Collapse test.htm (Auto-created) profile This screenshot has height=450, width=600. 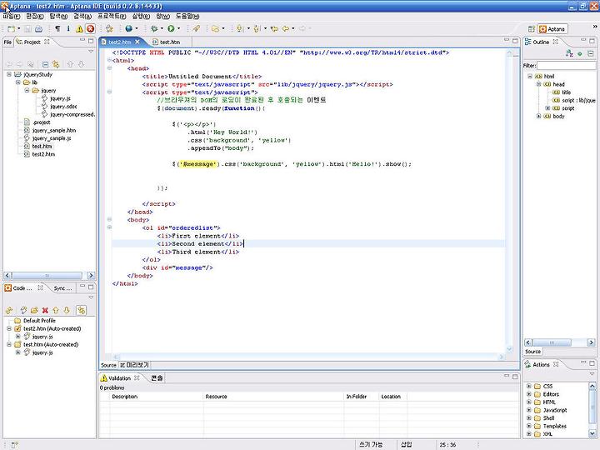[9, 345]
